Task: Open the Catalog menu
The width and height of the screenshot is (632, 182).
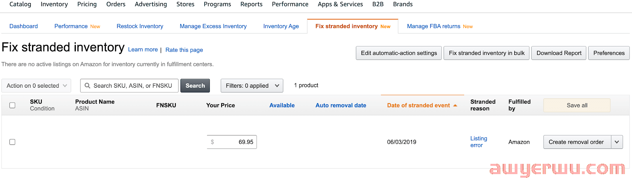Action: [20, 4]
